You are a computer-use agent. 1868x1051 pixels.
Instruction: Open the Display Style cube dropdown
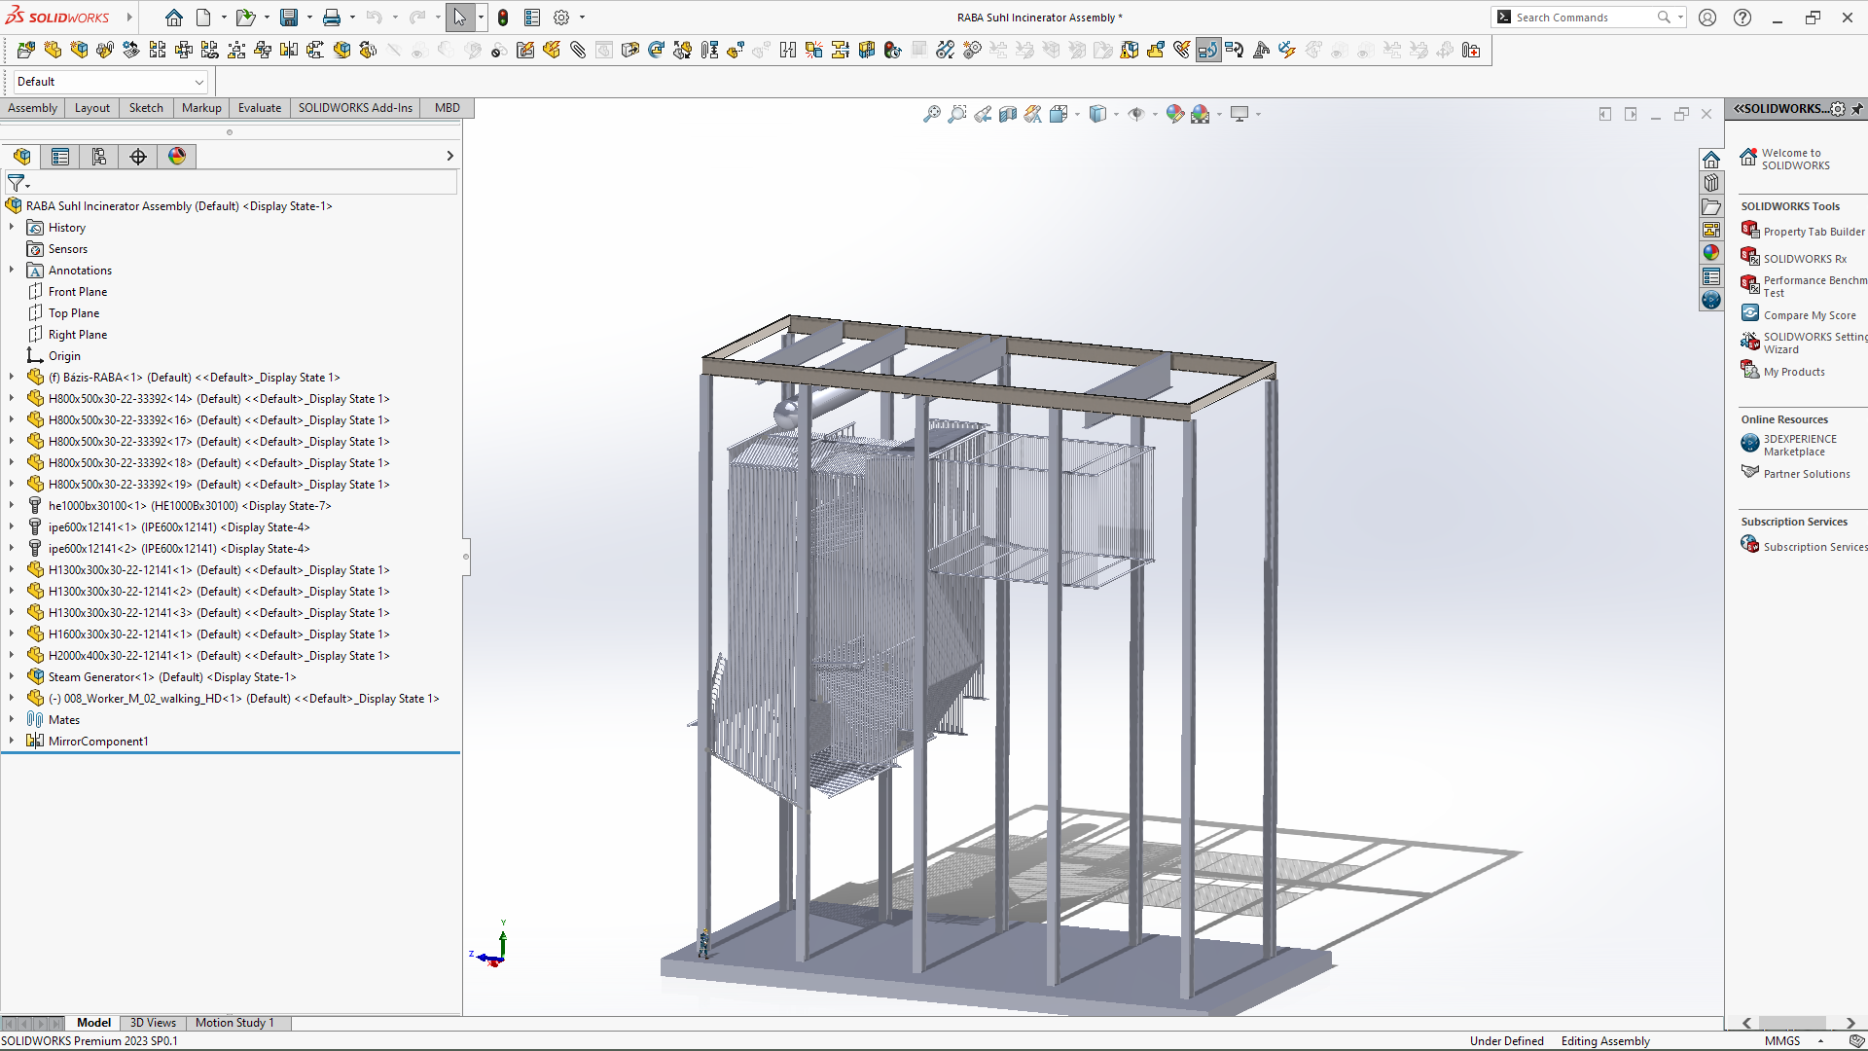(1116, 115)
